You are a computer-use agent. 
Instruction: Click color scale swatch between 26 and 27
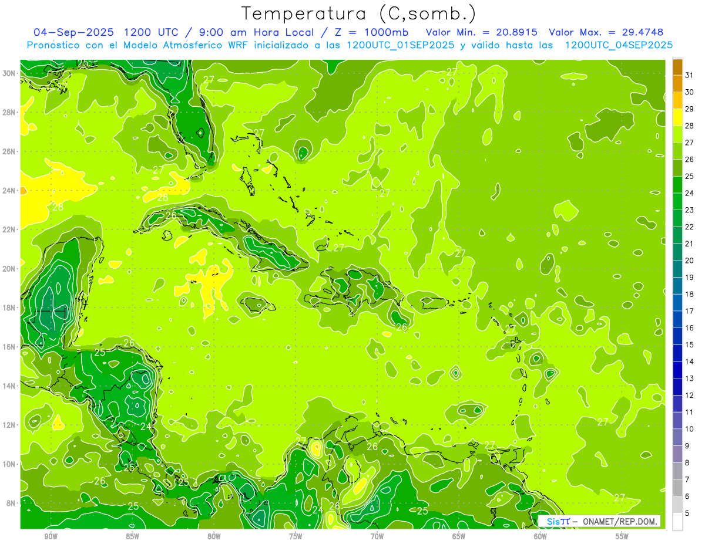click(x=677, y=151)
